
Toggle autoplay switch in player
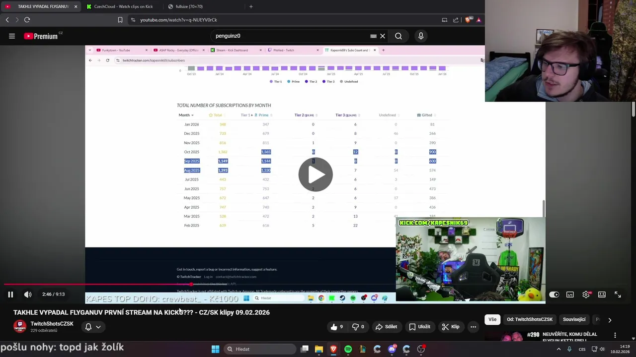(x=554, y=295)
